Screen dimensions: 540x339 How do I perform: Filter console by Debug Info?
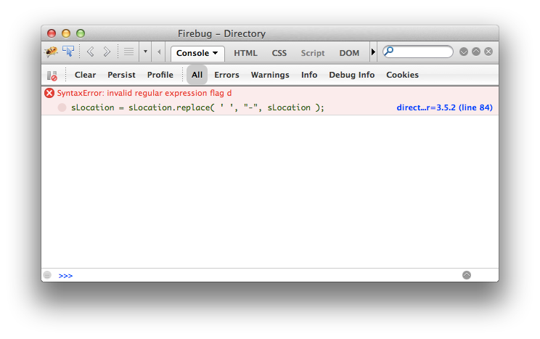pos(351,75)
